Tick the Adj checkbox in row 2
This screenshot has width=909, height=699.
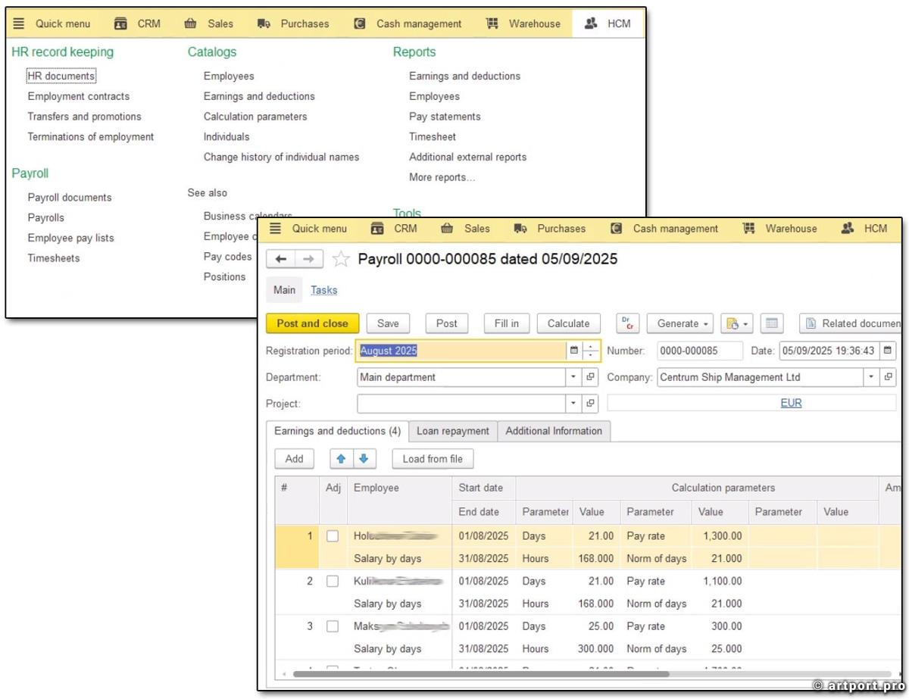coord(333,582)
